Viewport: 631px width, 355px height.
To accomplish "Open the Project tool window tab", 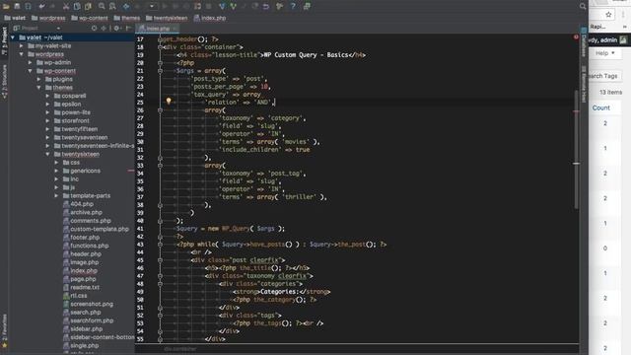I will pos(4,40).
